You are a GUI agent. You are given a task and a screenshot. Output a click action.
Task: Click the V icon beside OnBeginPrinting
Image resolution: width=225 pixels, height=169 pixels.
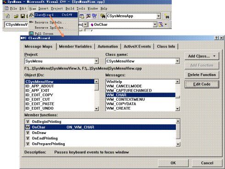point(28,122)
